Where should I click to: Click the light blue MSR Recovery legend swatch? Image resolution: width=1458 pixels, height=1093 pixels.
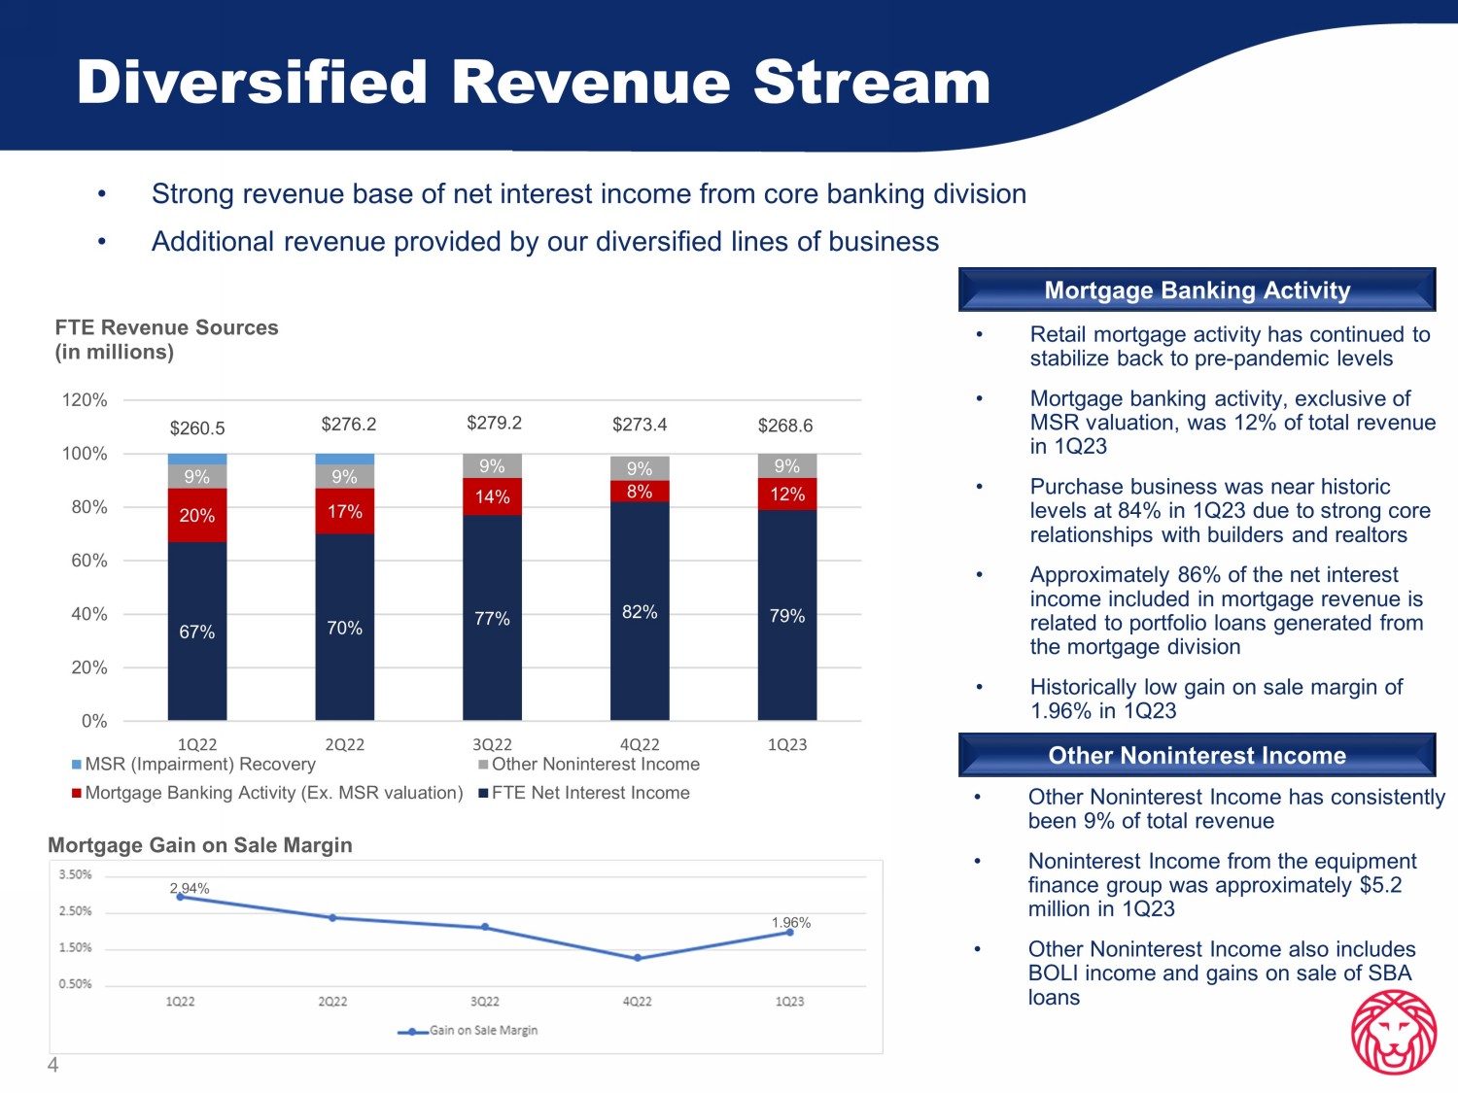[77, 765]
